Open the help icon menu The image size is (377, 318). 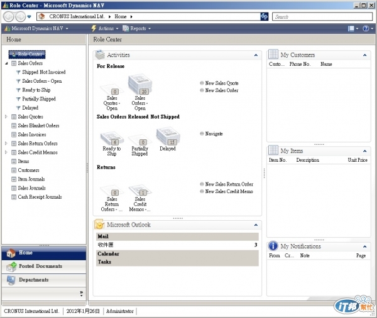click(368, 29)
